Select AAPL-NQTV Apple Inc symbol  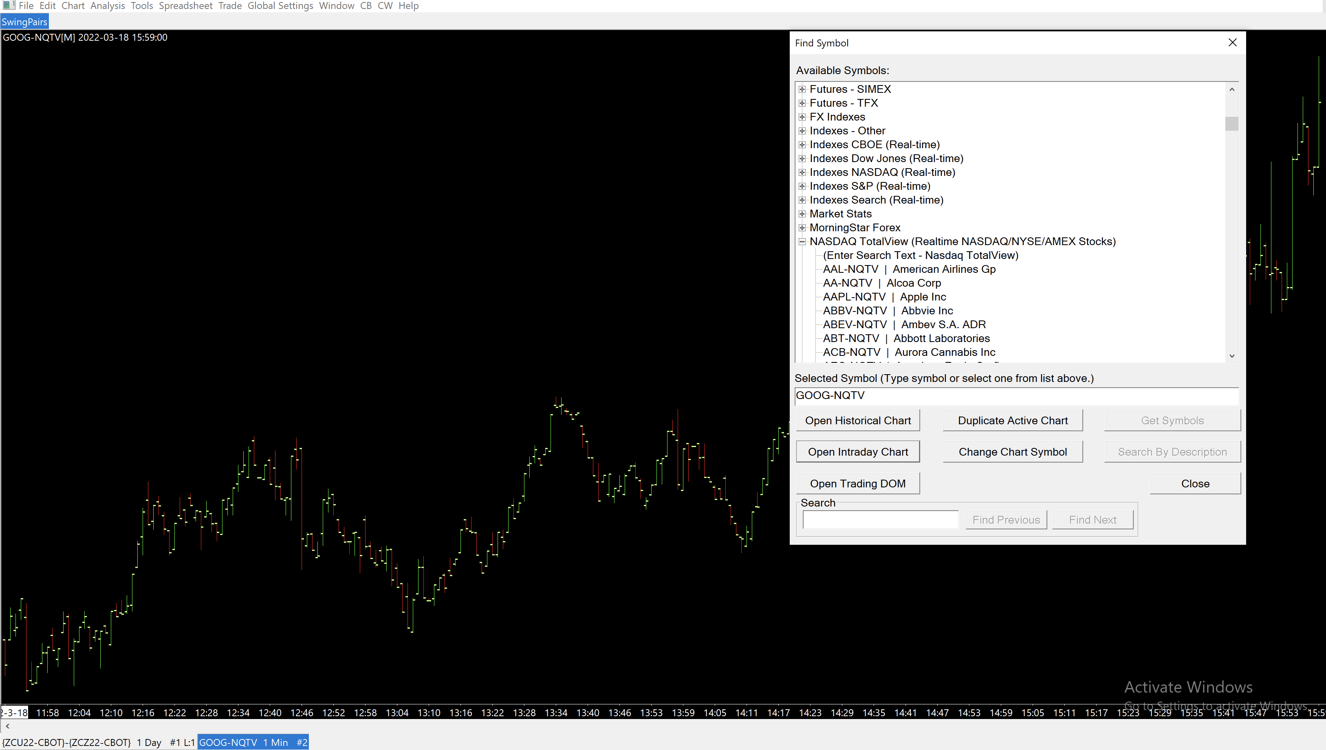coord(883,297)
